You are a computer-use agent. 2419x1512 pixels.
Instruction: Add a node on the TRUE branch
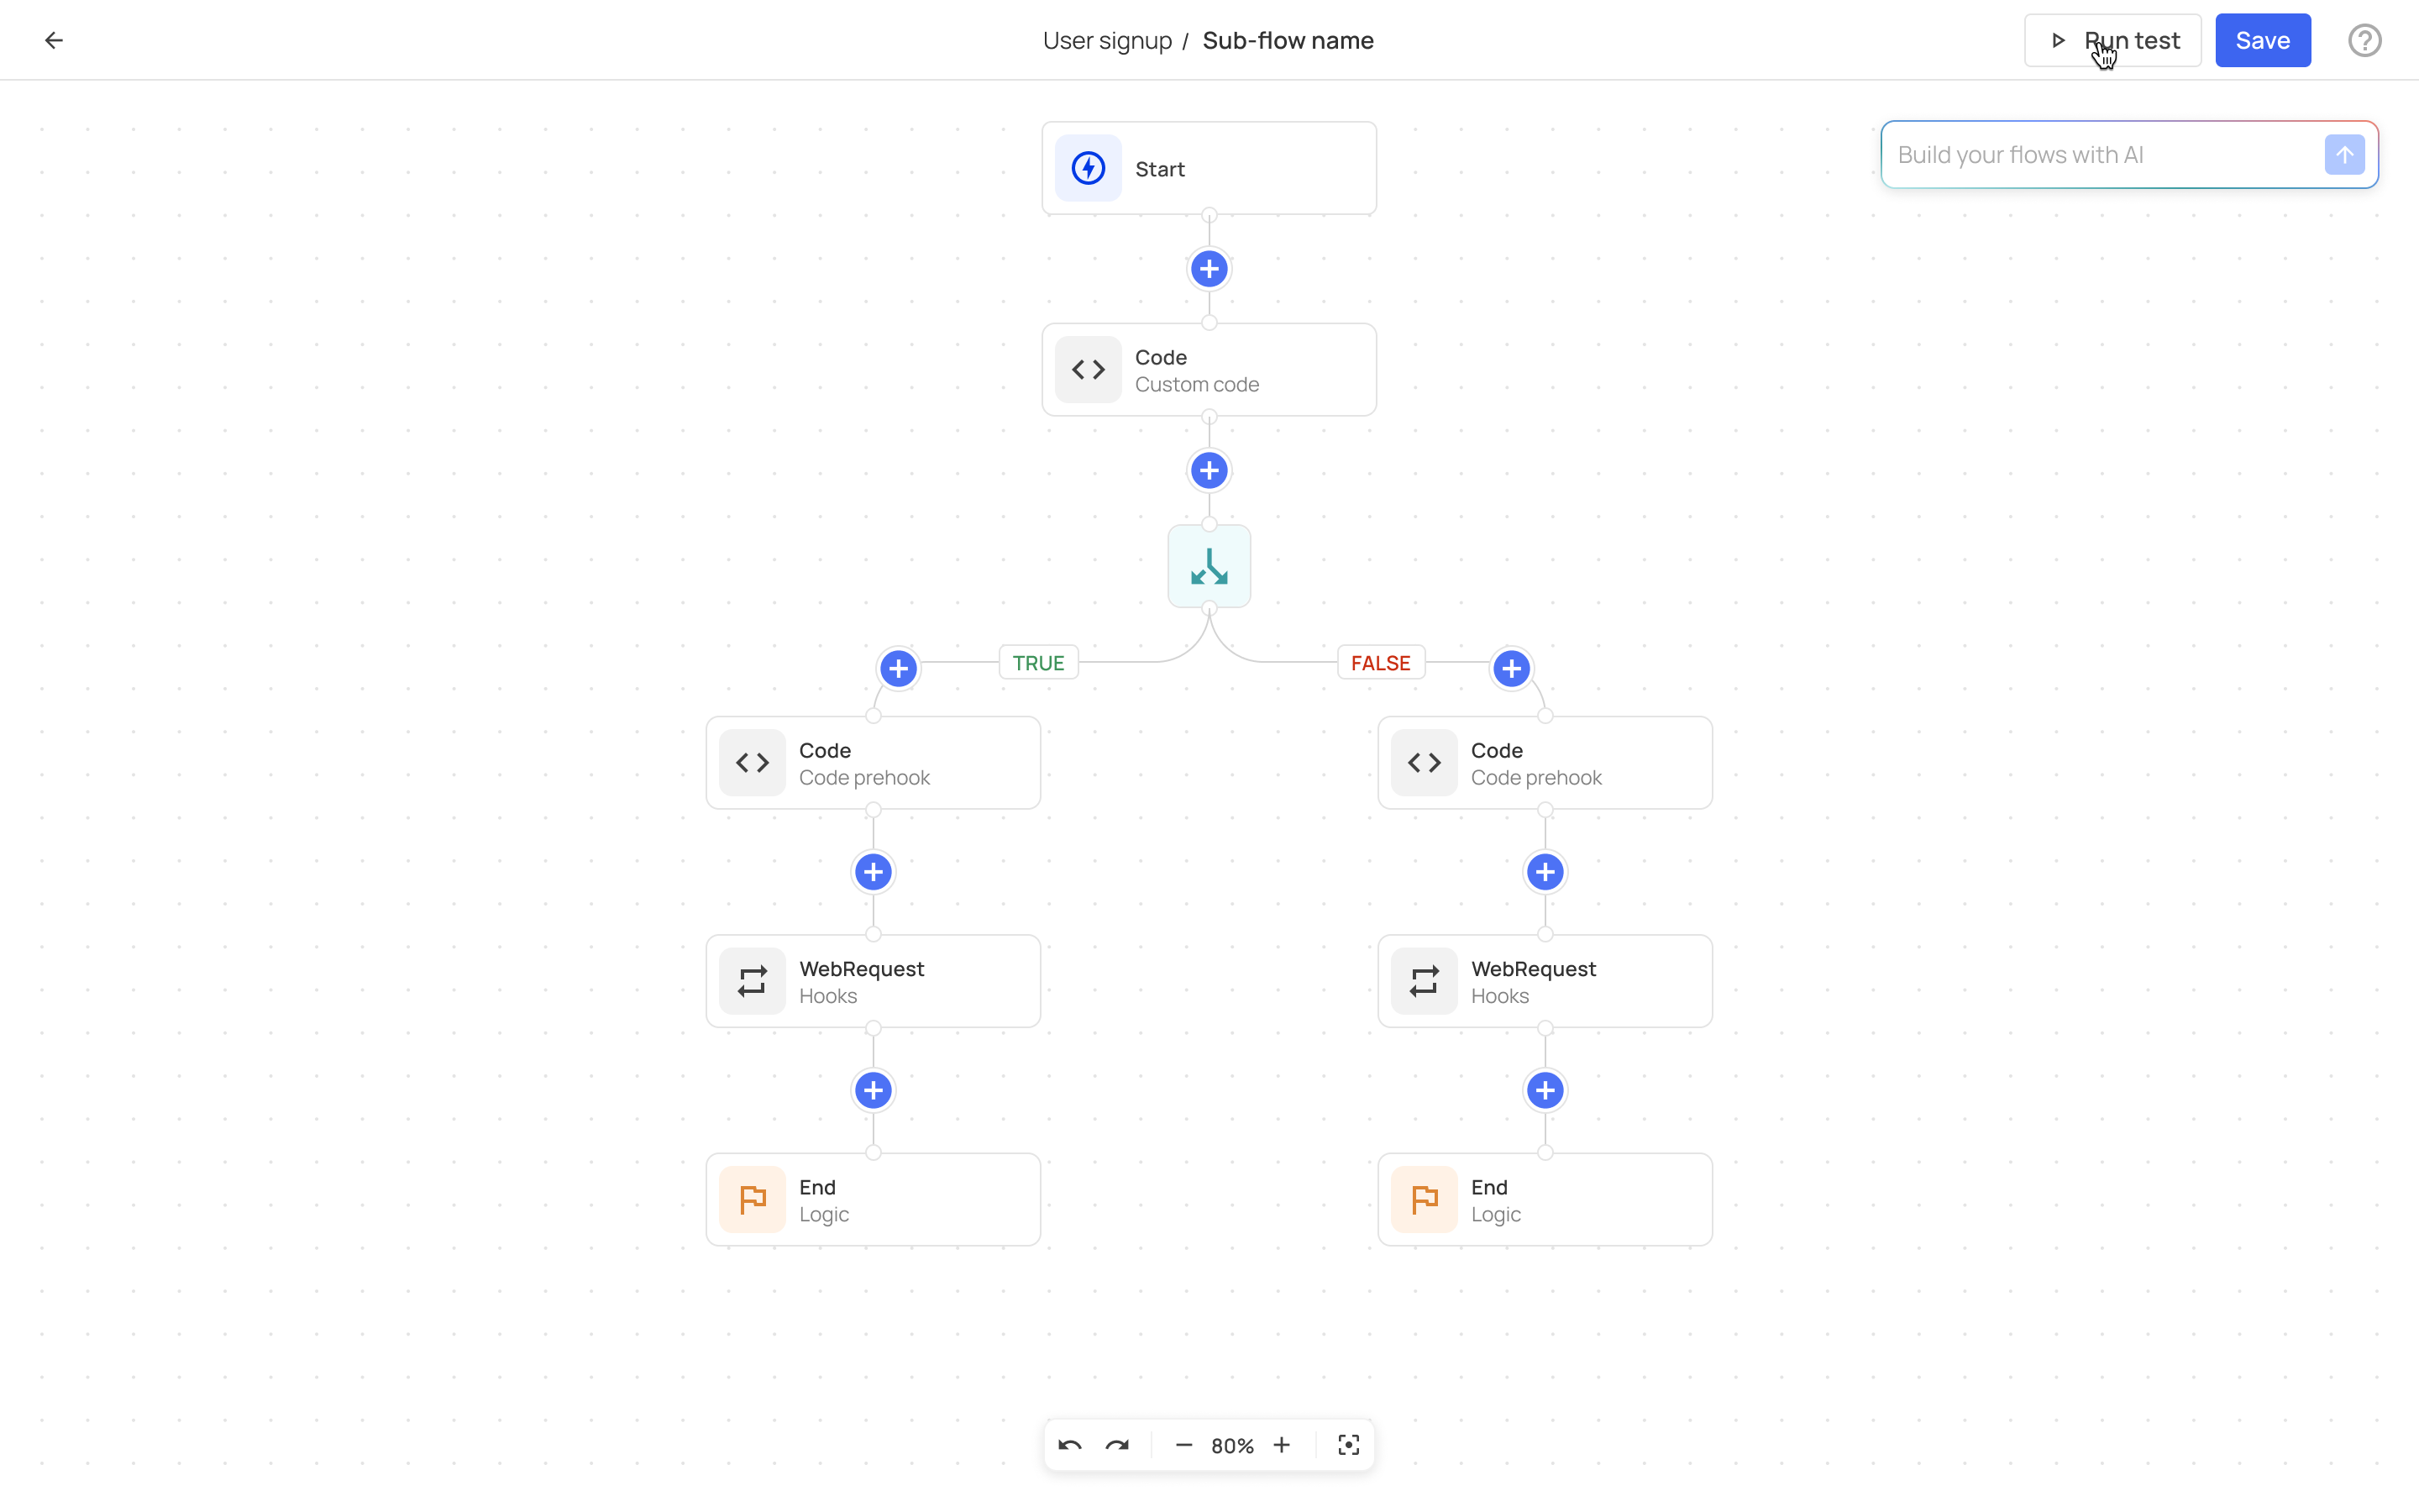(x=897, y=668)
